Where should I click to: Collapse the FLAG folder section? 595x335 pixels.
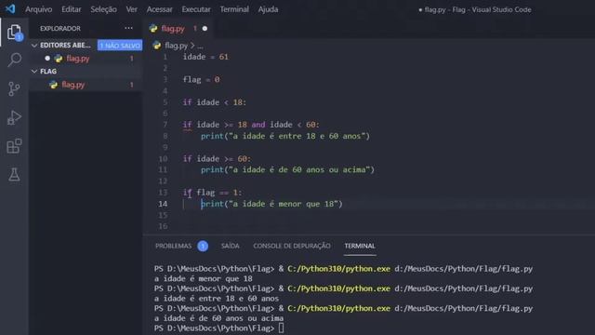pos(34,71)
